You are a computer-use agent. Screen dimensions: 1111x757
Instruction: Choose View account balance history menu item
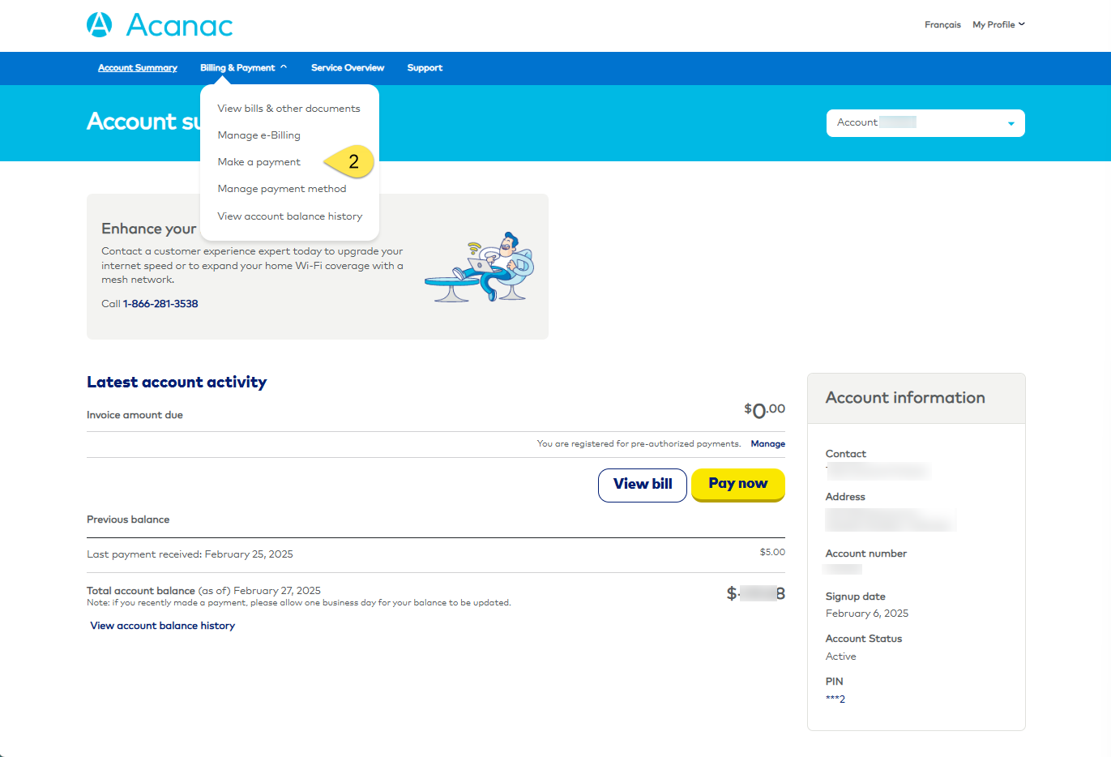(289, 216)
